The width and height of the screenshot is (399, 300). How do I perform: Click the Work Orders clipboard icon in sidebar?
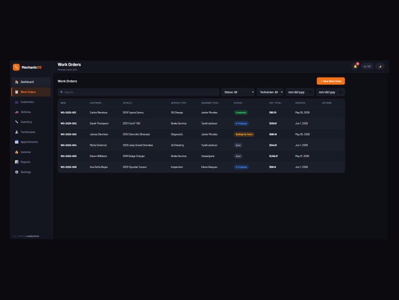pyautogui.click(x=17, y=92)
